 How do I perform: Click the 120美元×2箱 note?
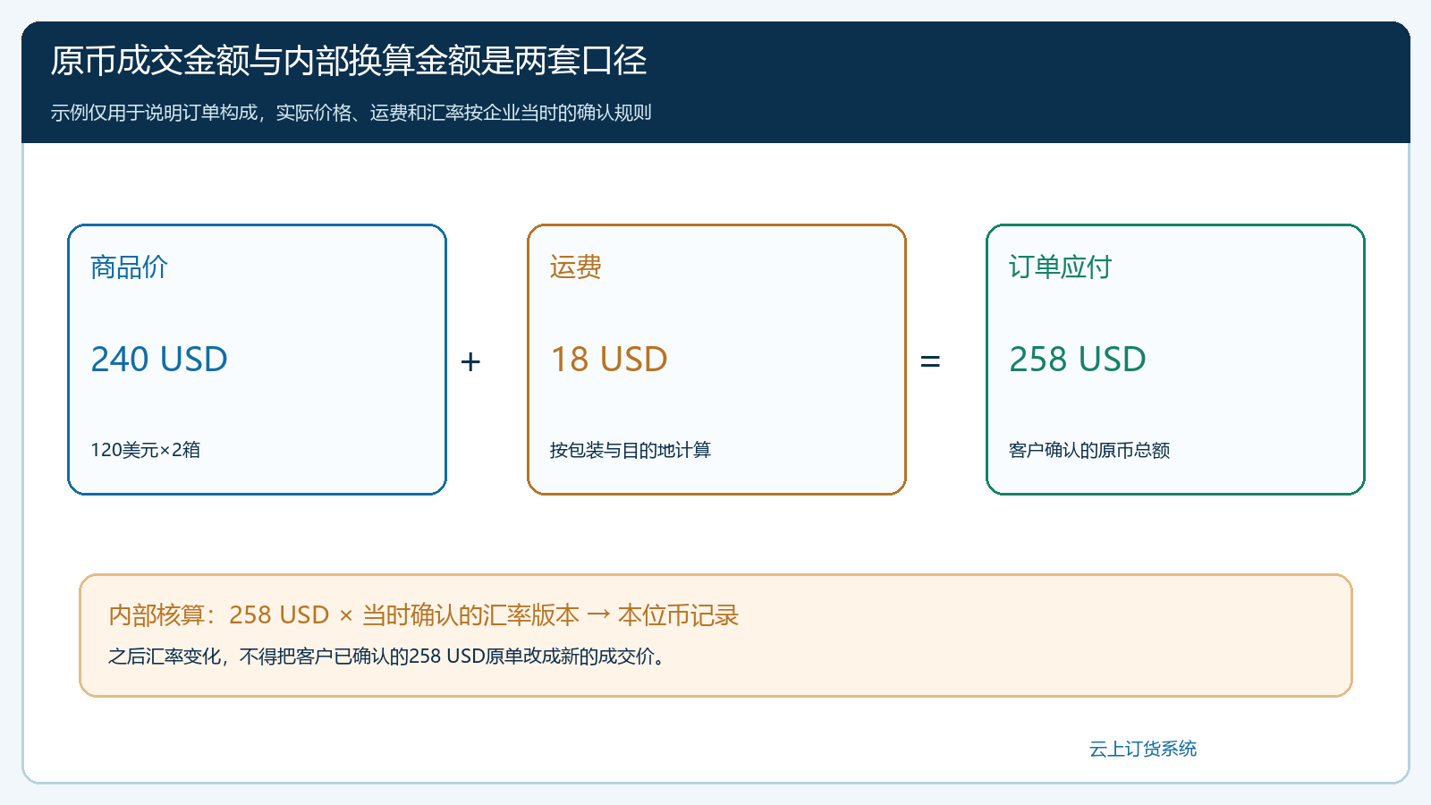click(x=145, y=450)
